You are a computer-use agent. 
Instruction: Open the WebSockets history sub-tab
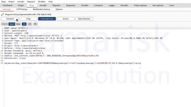[41, 9]
